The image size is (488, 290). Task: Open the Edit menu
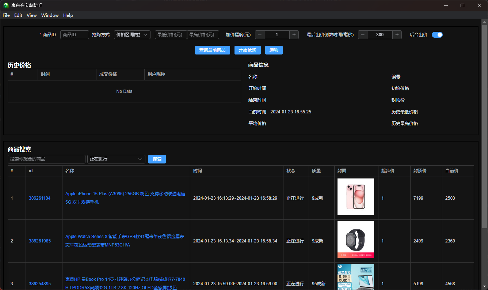(18, 15)
